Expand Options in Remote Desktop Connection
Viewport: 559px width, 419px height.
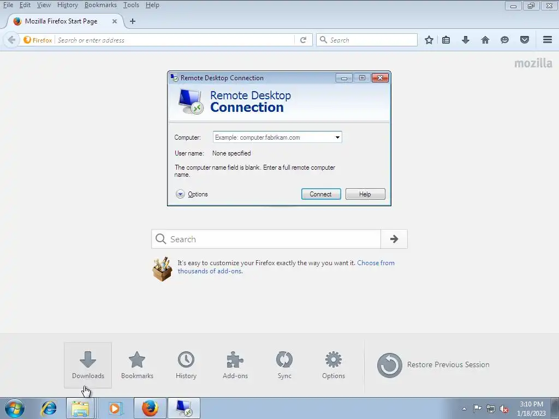click(192, 194)
